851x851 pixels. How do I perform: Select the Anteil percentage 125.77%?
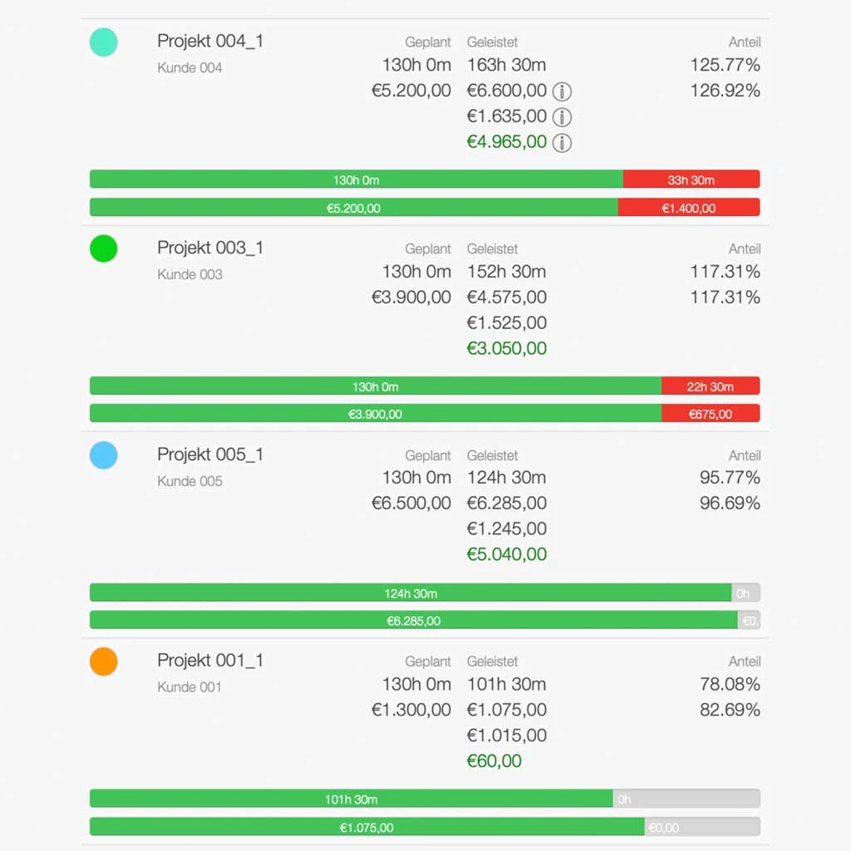pyautogui.click(x=725, y=64)
